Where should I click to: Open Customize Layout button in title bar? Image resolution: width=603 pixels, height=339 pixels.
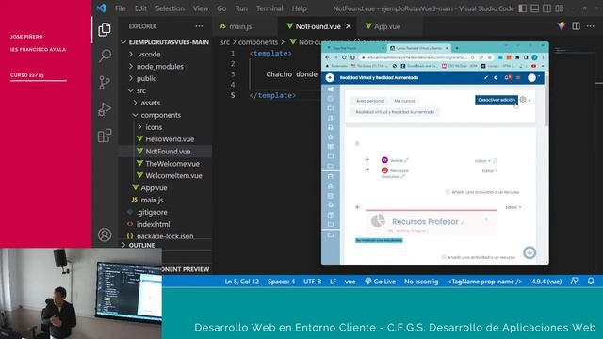560,8
